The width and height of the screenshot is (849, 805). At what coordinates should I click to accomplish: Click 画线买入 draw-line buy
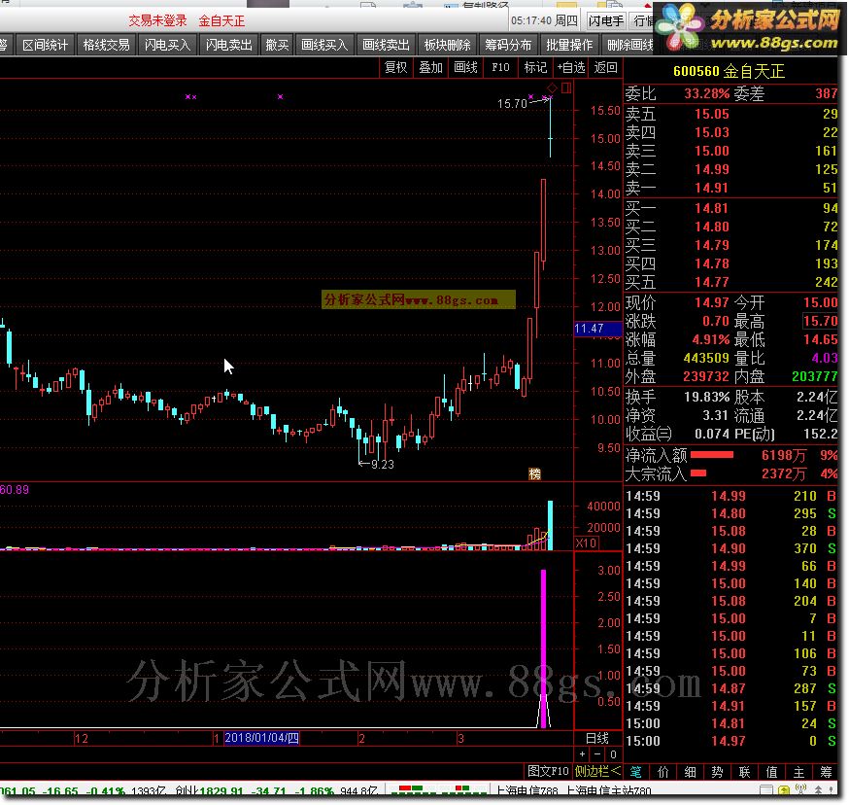point(324,45)
